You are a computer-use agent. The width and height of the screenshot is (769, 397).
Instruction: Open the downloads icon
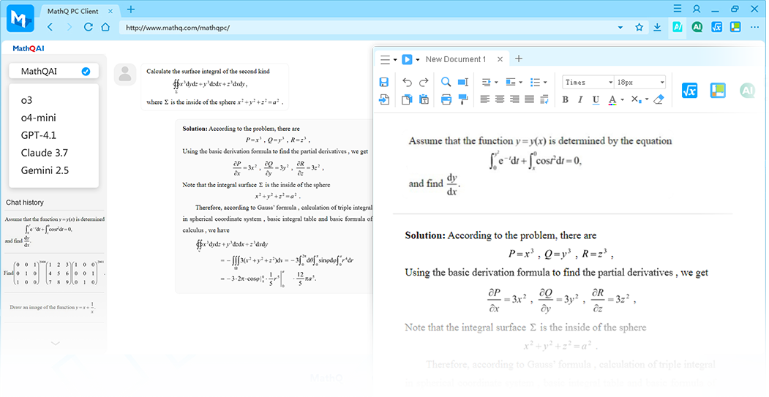(x=657, y=28)
